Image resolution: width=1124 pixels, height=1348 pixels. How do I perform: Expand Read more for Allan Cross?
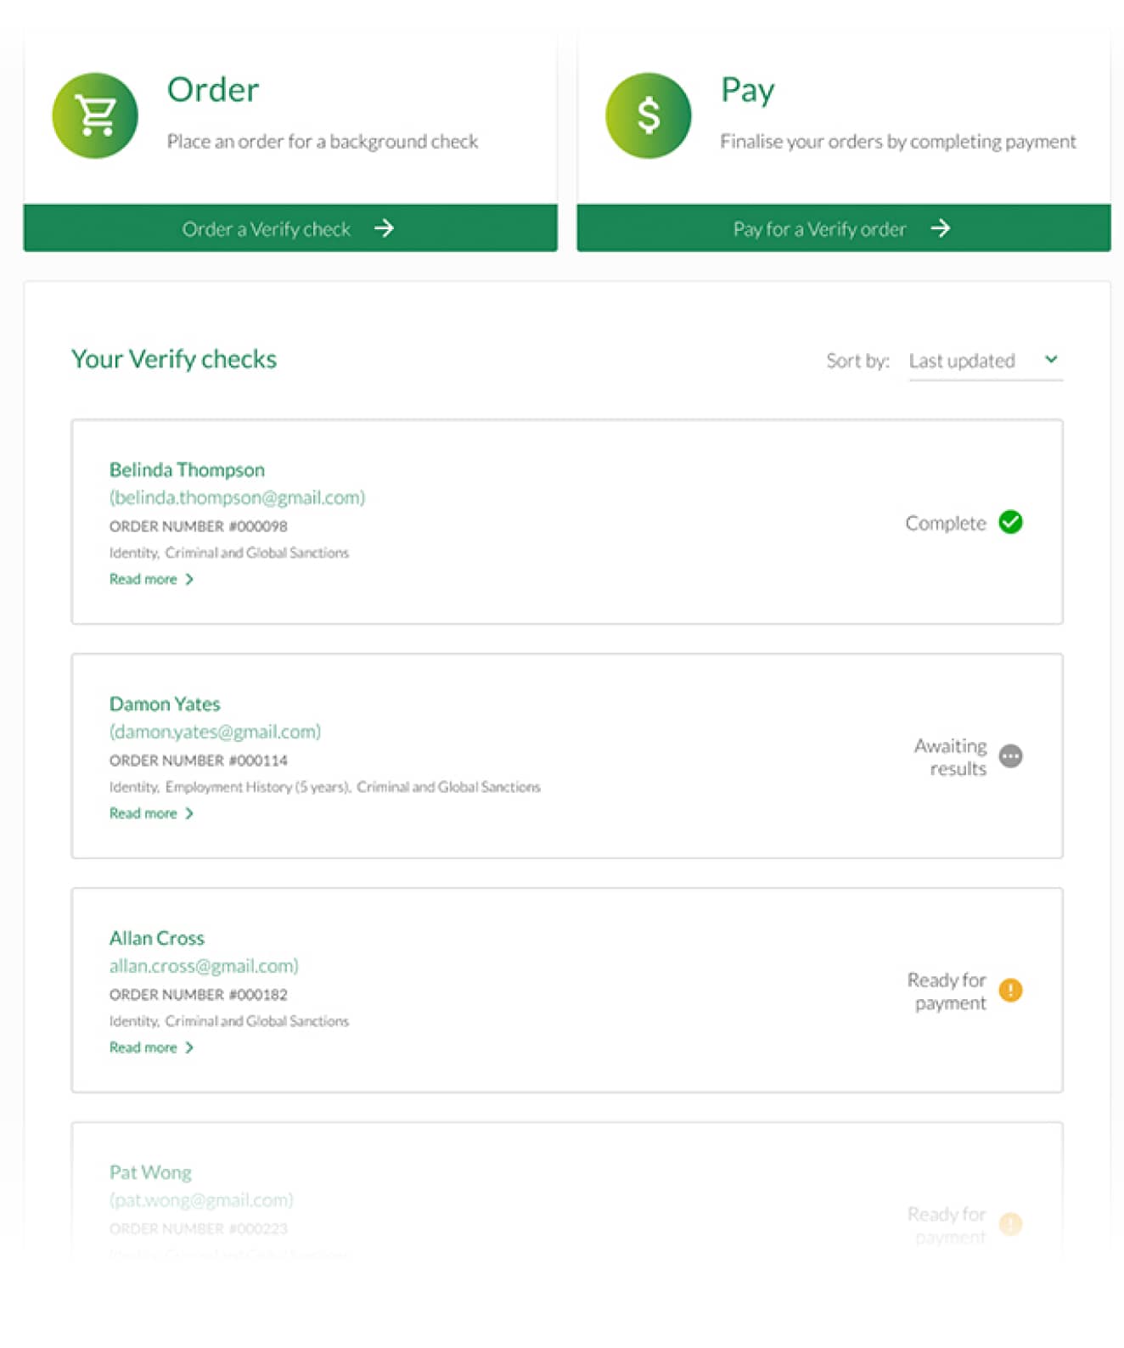pyautogui.click(x=151, y=1048)
